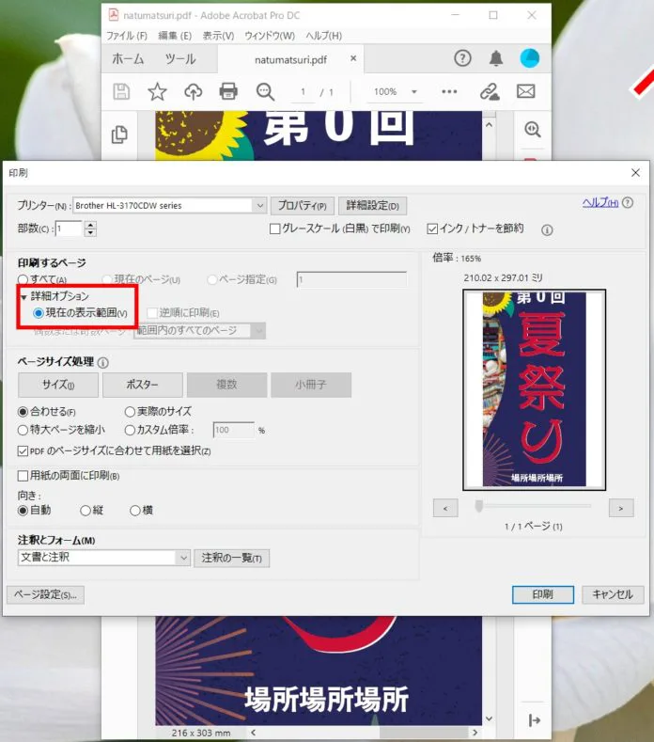Click the ポスター button
The height and width of the screenshot is (742, 654).
click(142, 385)
